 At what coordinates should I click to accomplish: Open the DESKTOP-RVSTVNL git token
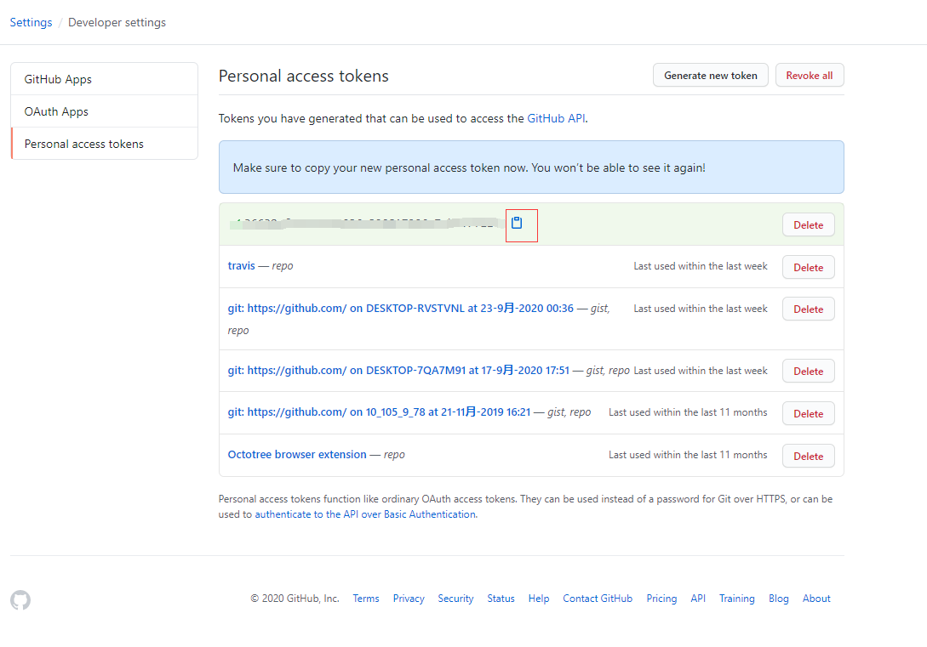click(x=401, y=308)
